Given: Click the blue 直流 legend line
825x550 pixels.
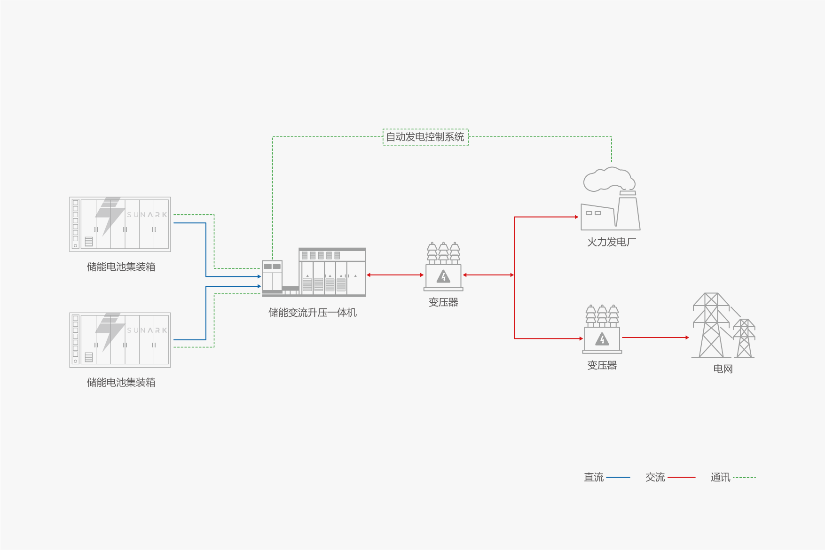Looking at the screenshot, I should click(618, 478).
